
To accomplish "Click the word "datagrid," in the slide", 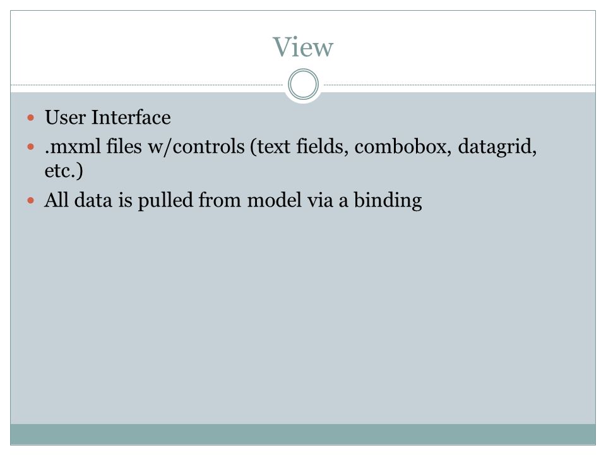I will (497, 147).
